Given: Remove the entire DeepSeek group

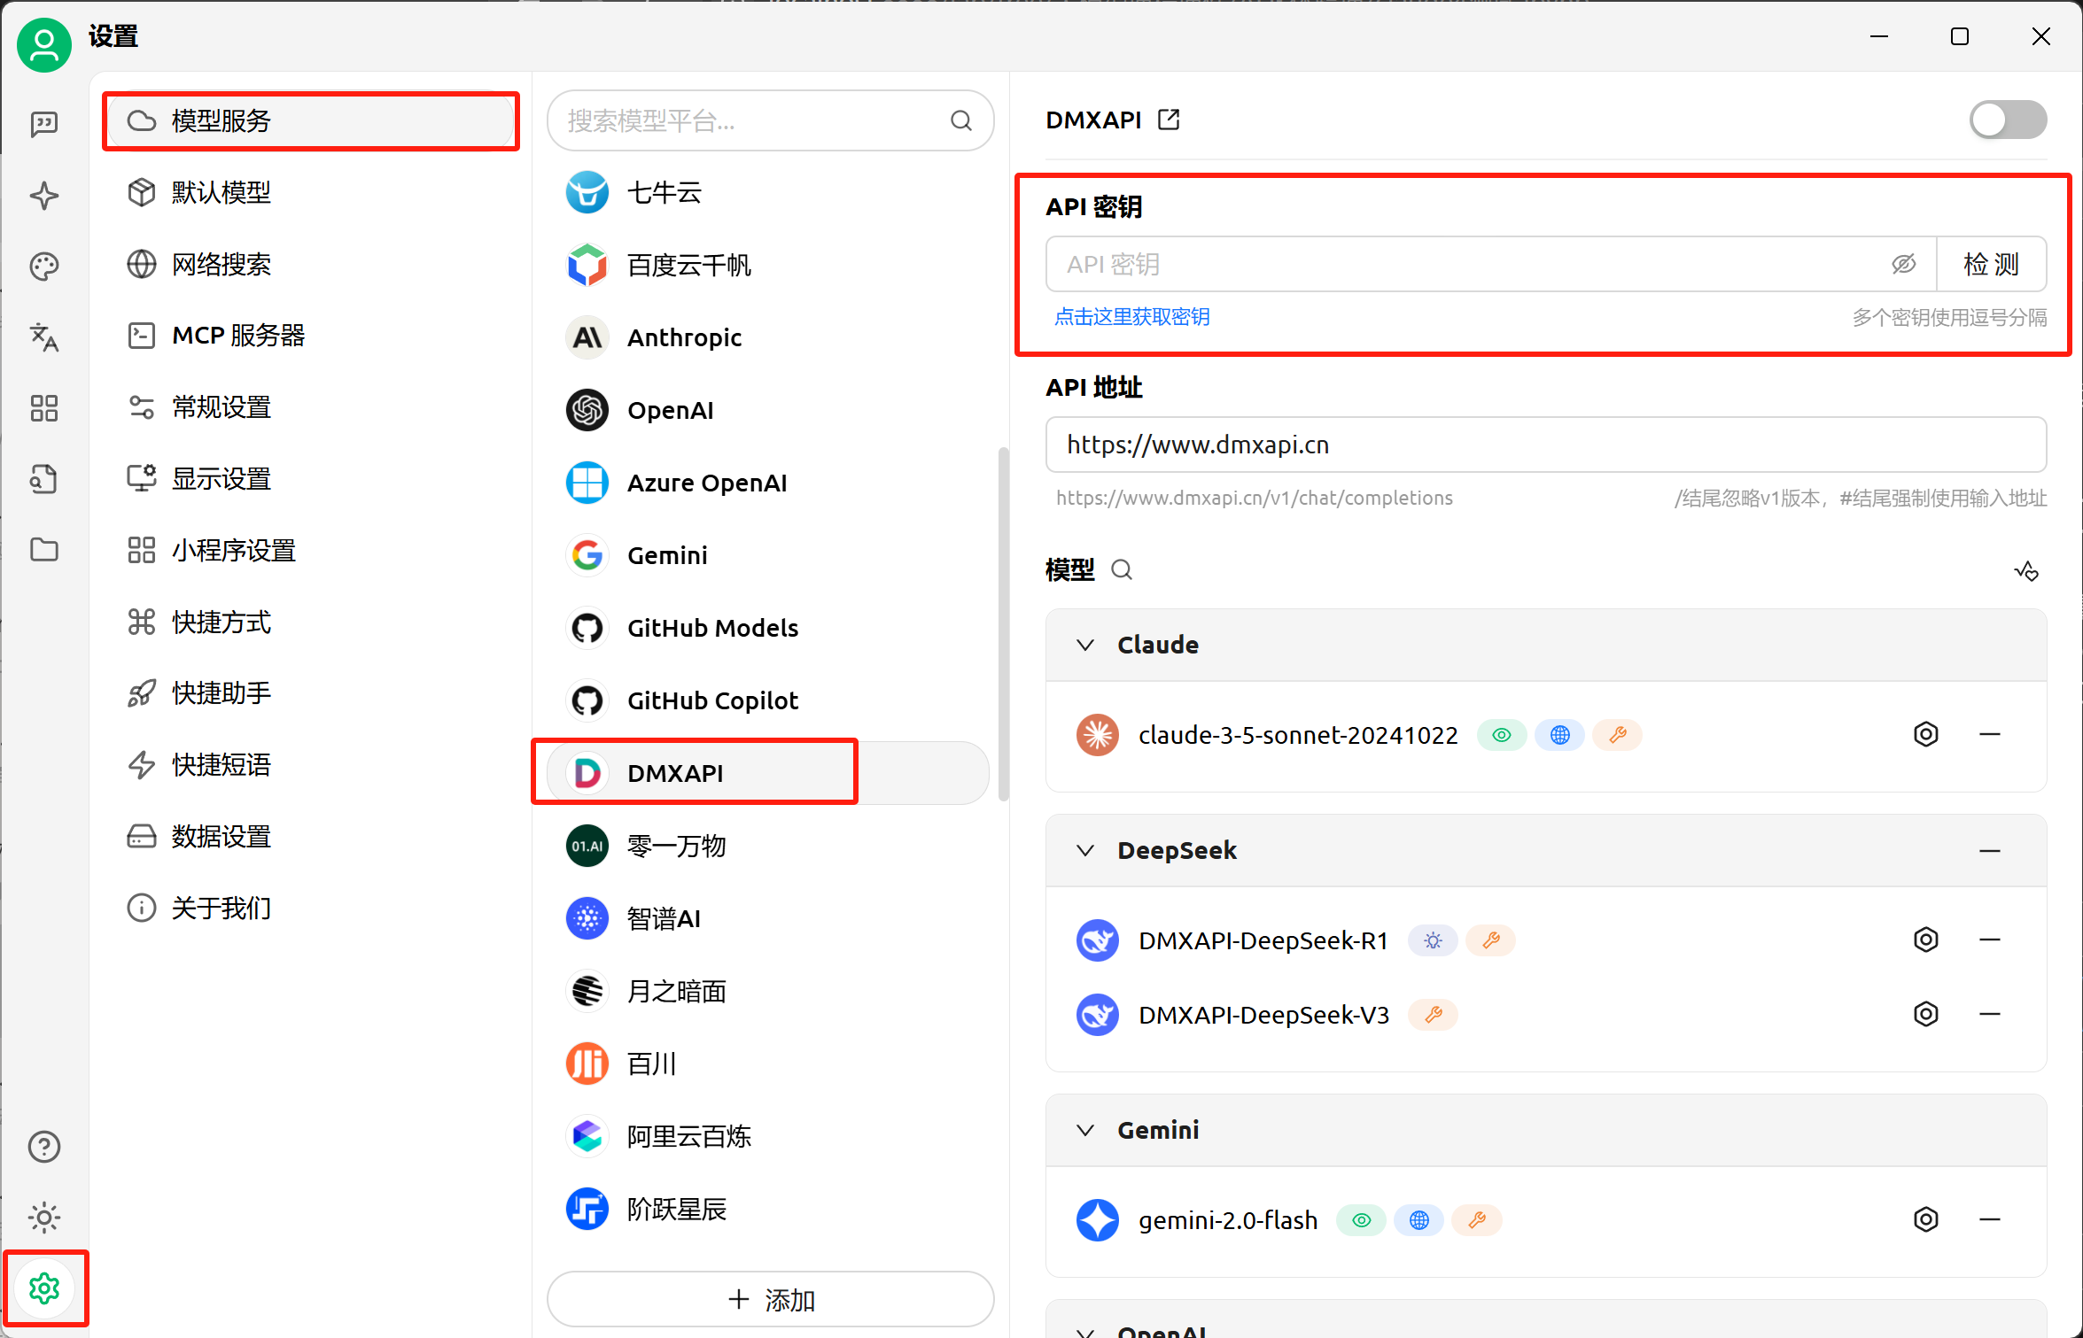Looking at the screenshot, I should [1990, 851].
